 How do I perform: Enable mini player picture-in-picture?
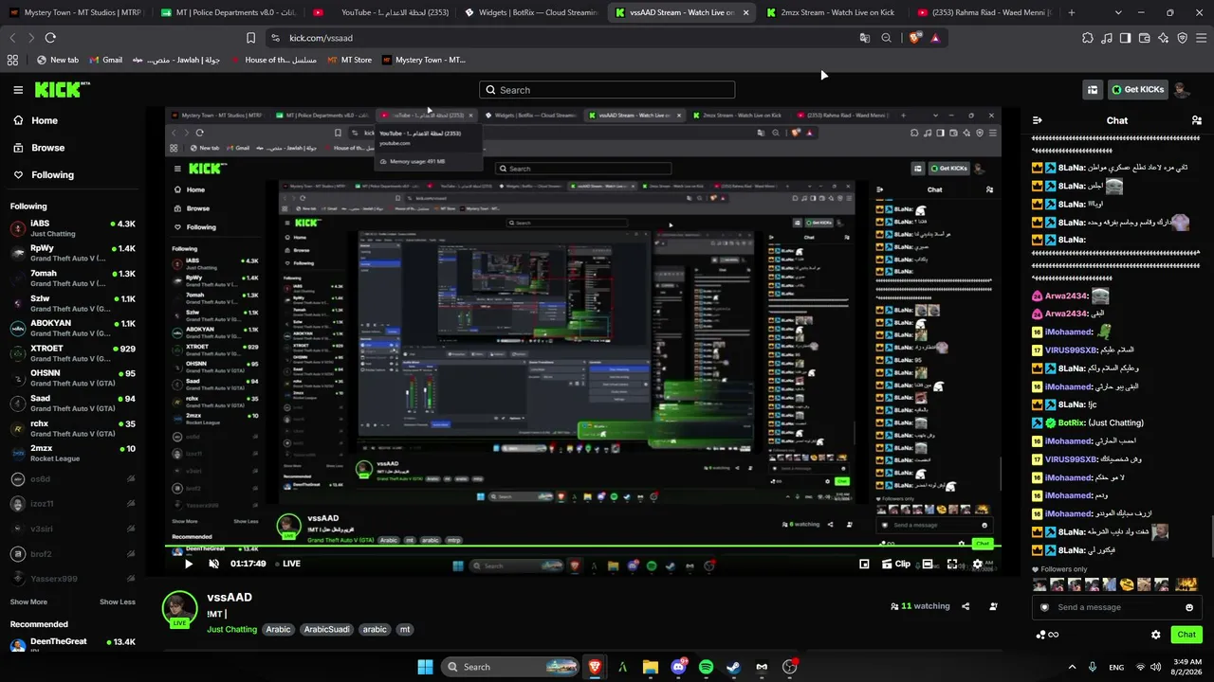[864, 564]
